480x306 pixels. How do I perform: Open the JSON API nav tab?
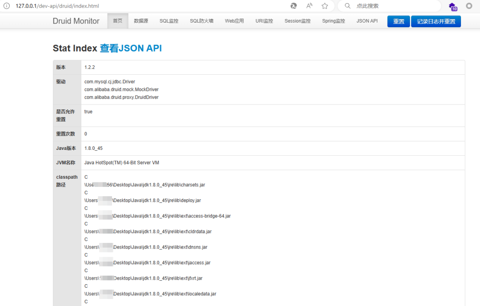(x=367, y=21)
